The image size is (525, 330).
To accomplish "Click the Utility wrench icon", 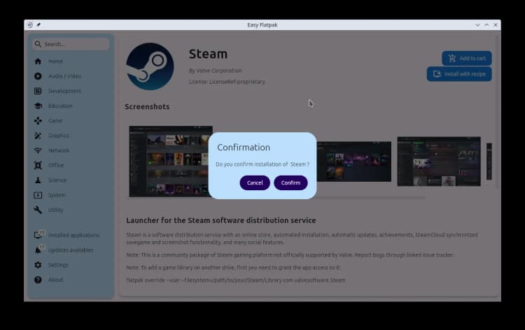I will pos(38,210).
